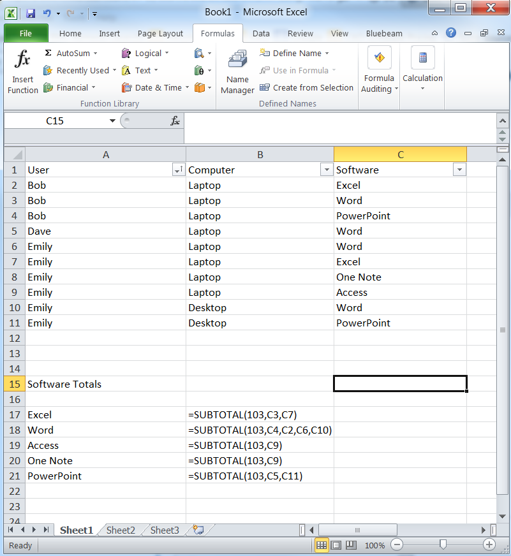Switch to Page Layout view in status bar
The width and height of the screenshot is (511, 556).
[336, 545]
